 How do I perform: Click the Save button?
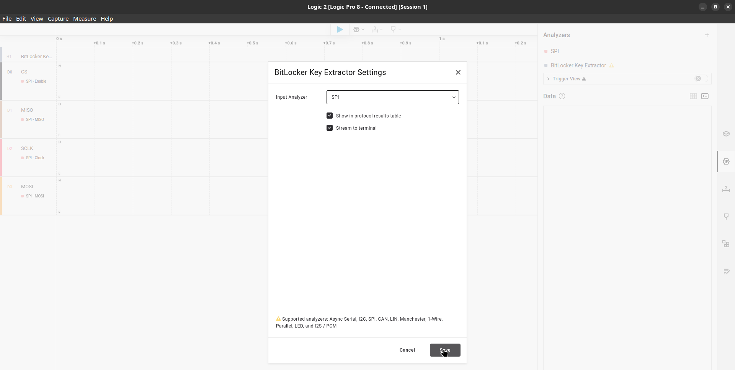tap(445, 350)
